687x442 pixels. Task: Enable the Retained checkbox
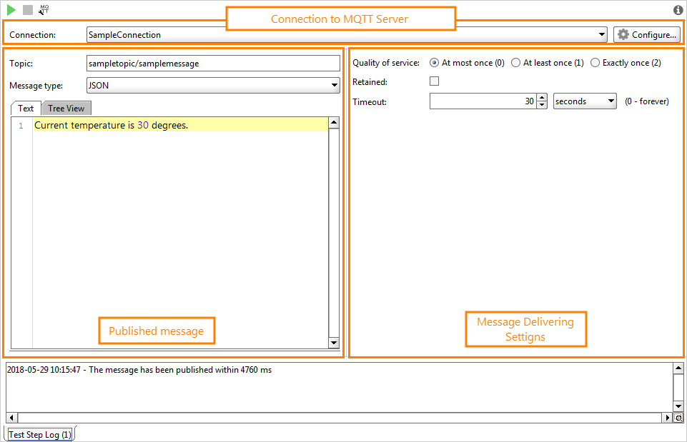pos(434,81)
